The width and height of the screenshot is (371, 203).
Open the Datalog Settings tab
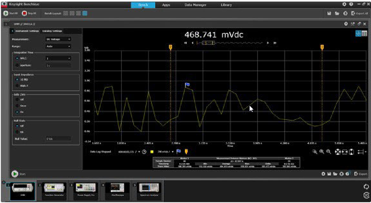coord(52,31)
